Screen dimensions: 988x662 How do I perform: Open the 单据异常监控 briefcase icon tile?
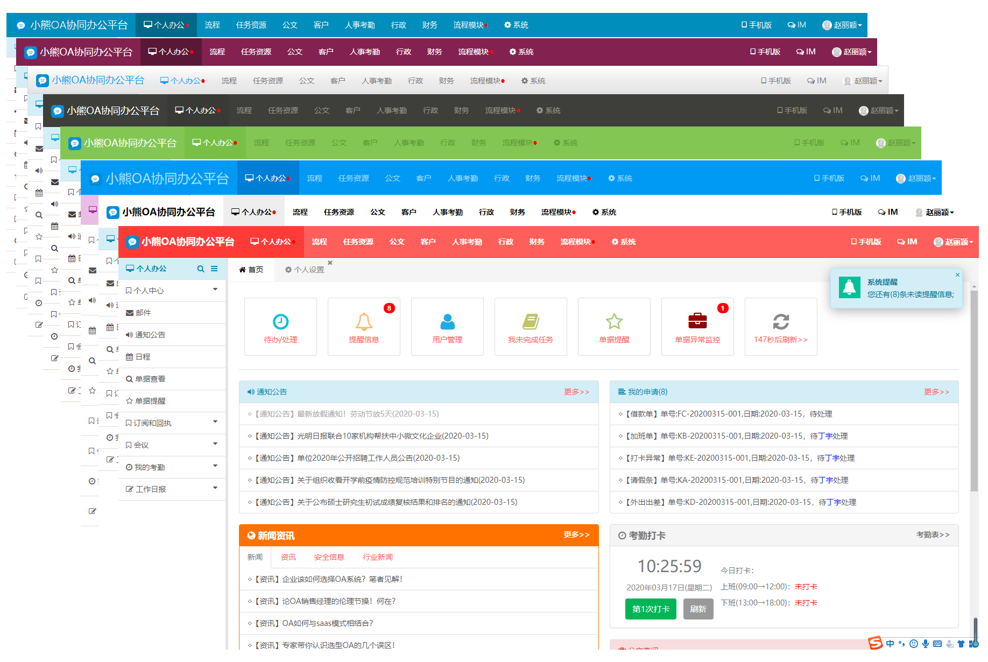(697, 327)
